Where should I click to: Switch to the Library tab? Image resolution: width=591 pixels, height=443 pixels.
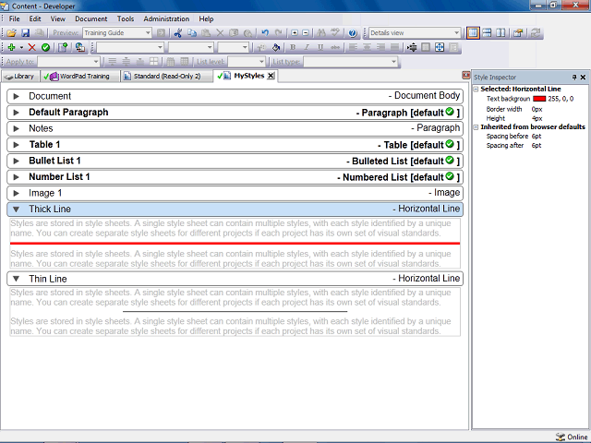[19, 77]
